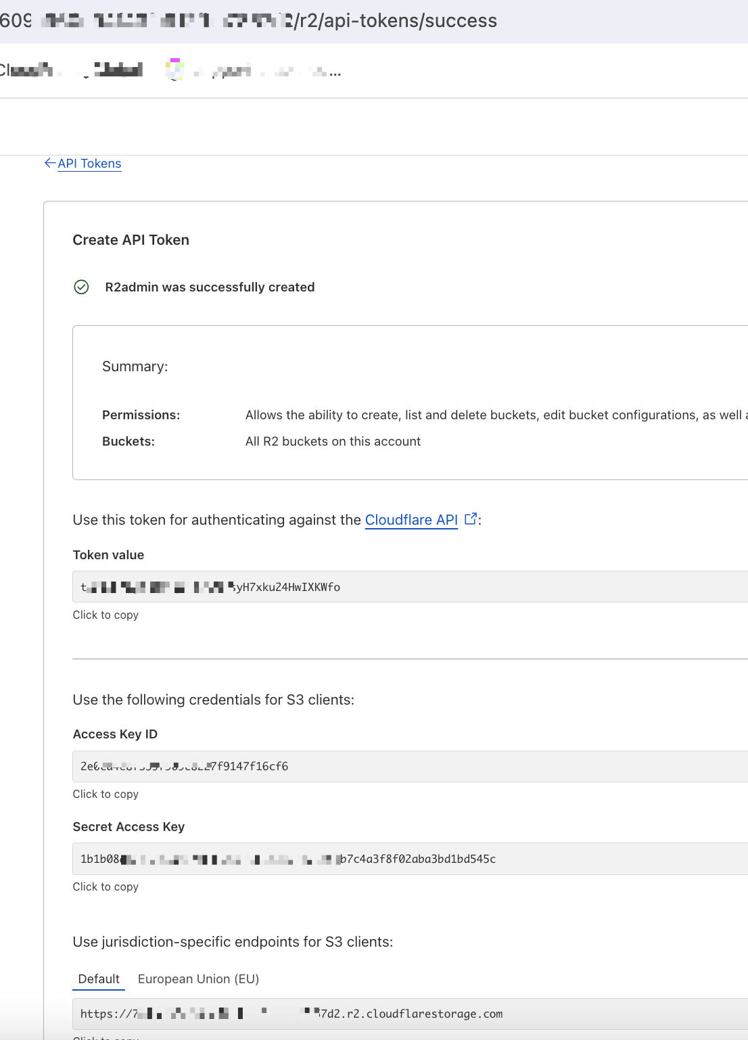
Task: Copy the Token value field
Action: pos(410,587)
